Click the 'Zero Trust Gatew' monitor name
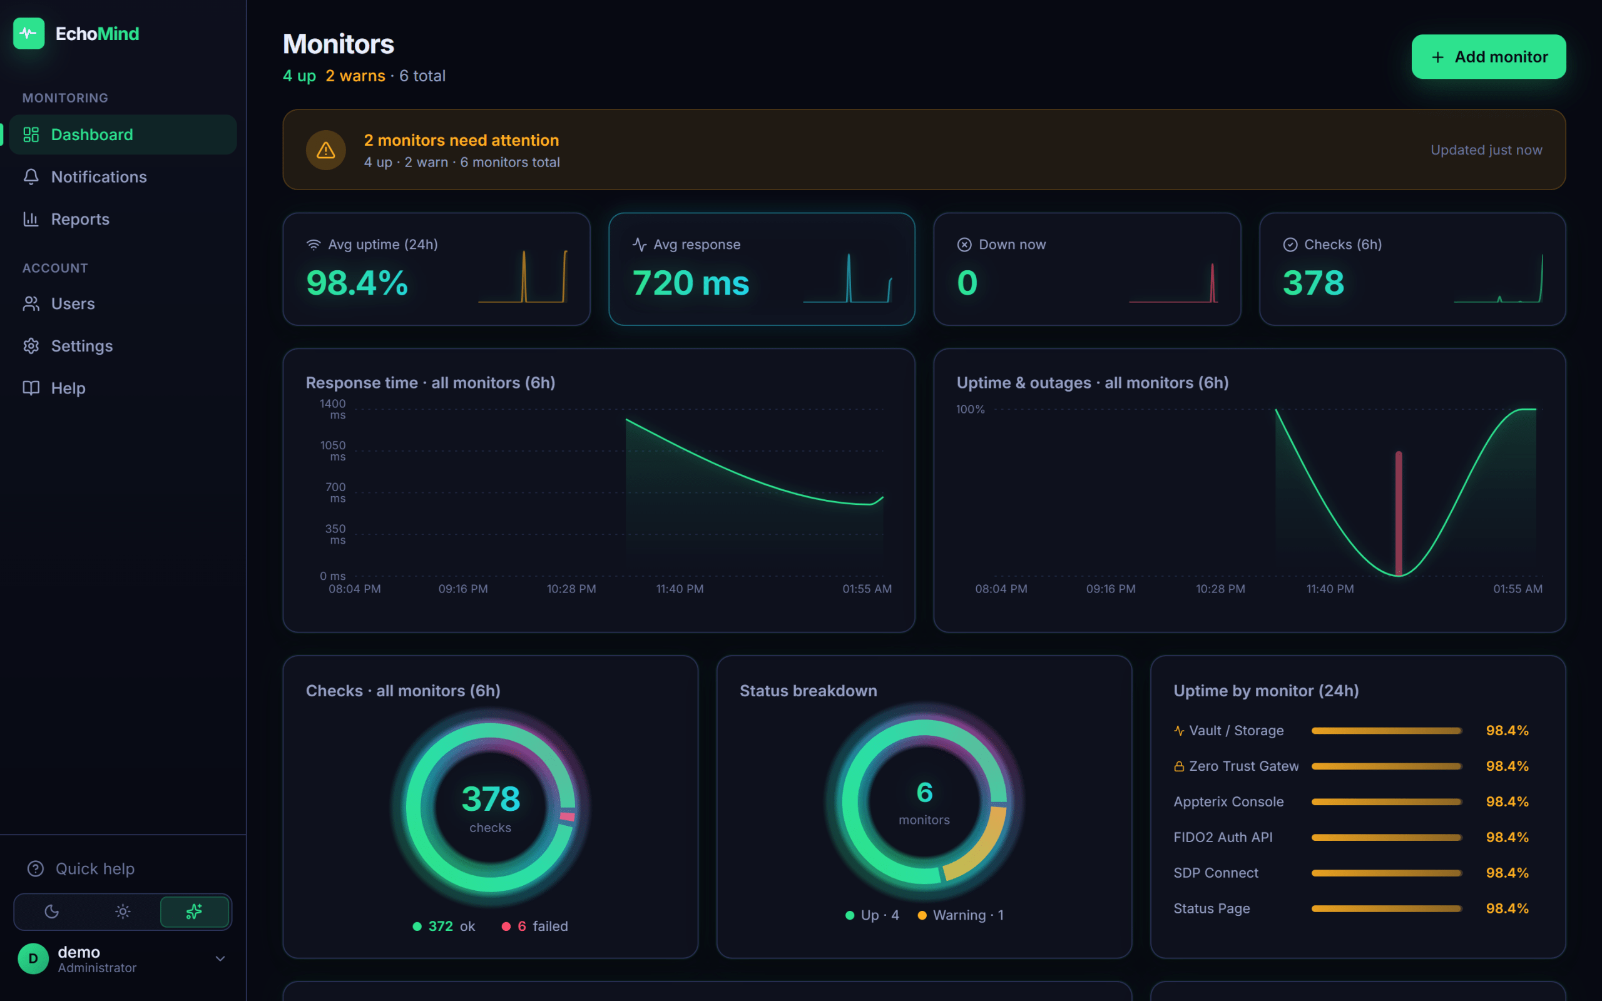The image size is (1602, 1001). click(1243, 766)
